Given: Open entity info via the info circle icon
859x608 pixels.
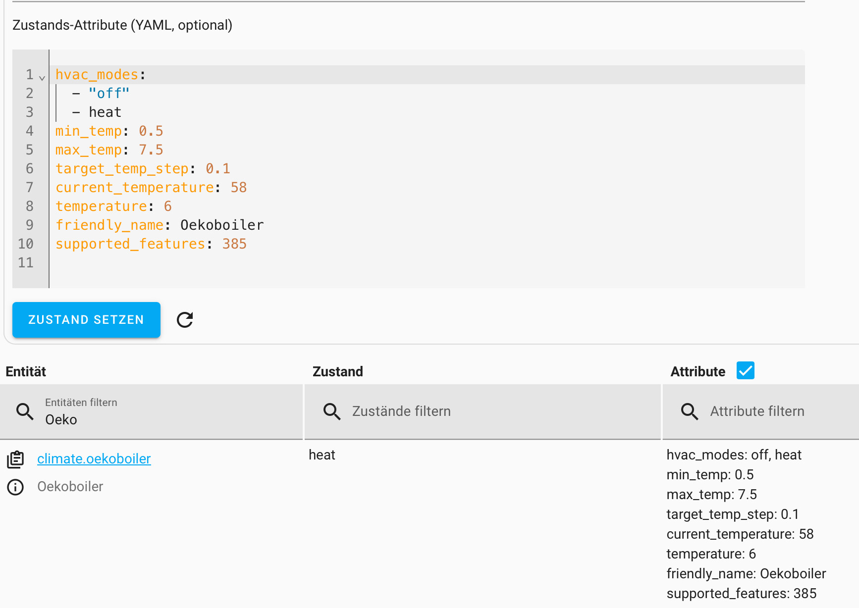Looking at the screenshot, I should 15,487.
